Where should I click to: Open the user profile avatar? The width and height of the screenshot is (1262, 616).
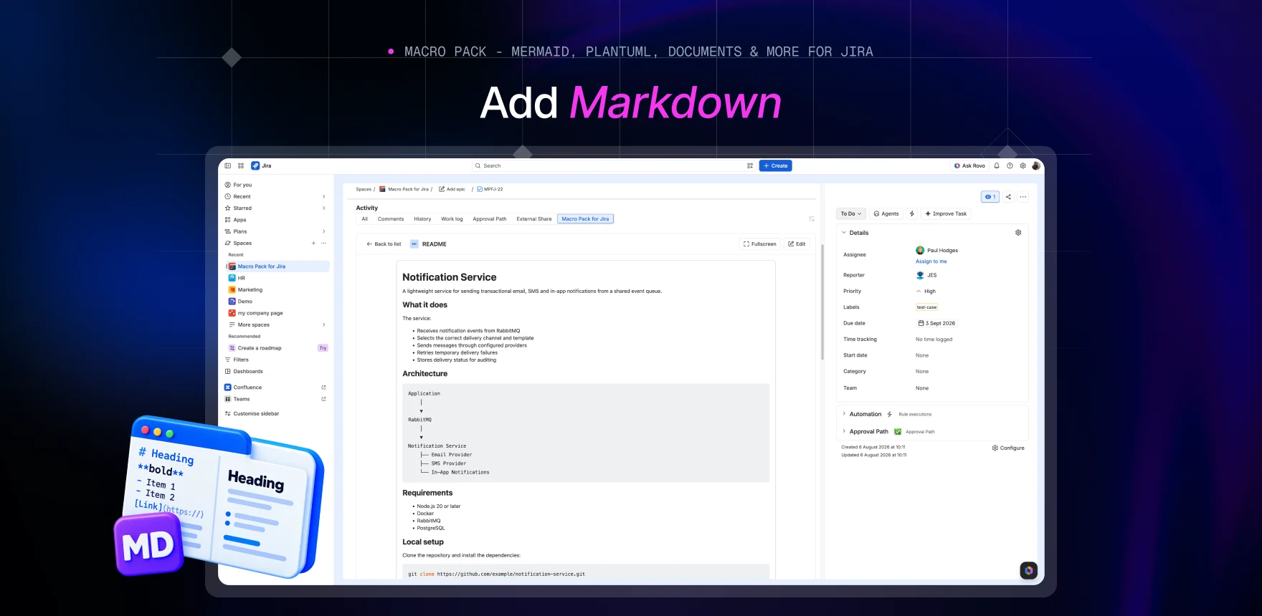1035,165
